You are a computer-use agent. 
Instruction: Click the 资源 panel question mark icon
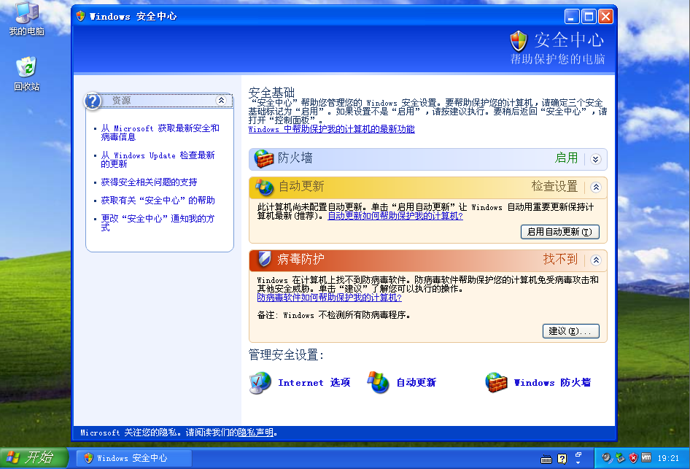93,101
